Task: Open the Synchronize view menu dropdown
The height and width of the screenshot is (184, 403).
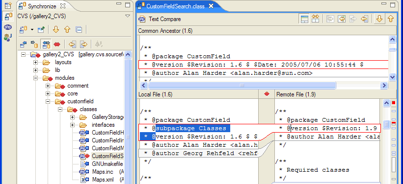Action: click(x=128, y=16)
